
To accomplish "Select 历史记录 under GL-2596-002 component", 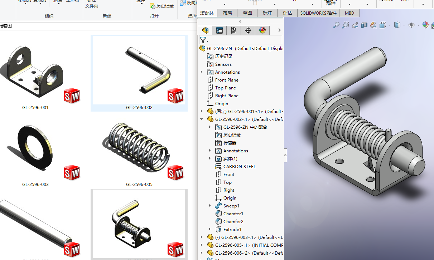I will pyautogui.click(x=232, y=135).
